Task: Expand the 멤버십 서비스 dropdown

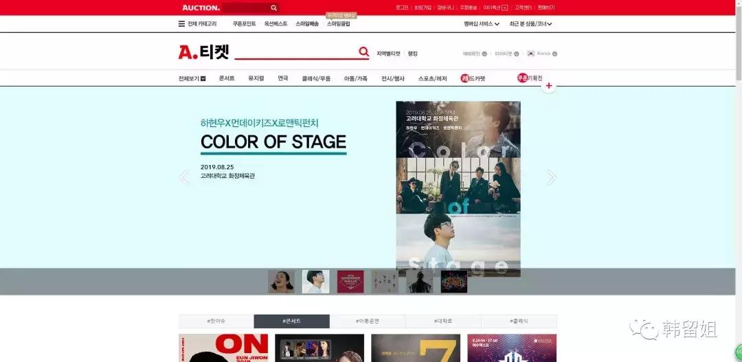Action: pyautogui.click(x=482, y=23)
